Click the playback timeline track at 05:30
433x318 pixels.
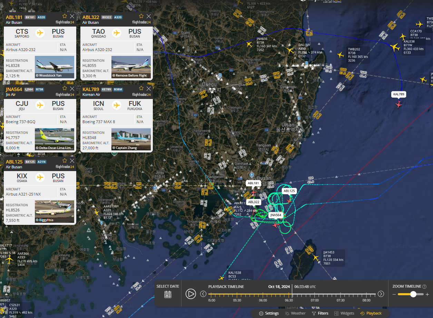tap(237, 294)
